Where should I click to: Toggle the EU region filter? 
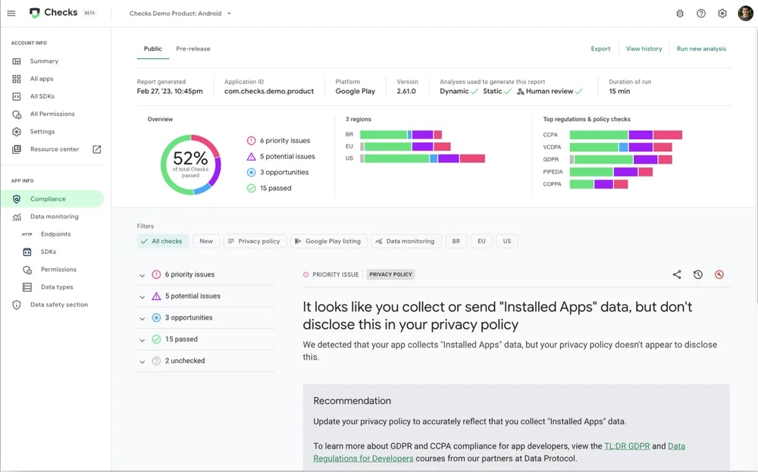click(481, 240)
